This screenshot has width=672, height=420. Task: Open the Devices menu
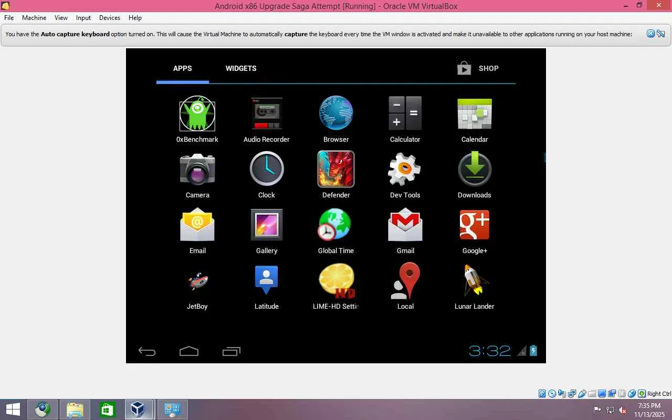[x=110, y=17]
